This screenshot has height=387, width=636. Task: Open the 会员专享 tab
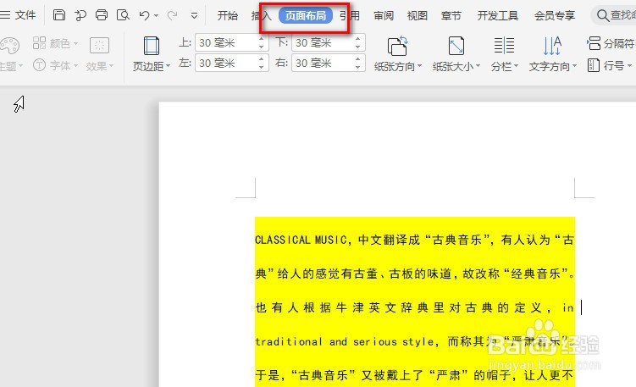coord(555,15)
